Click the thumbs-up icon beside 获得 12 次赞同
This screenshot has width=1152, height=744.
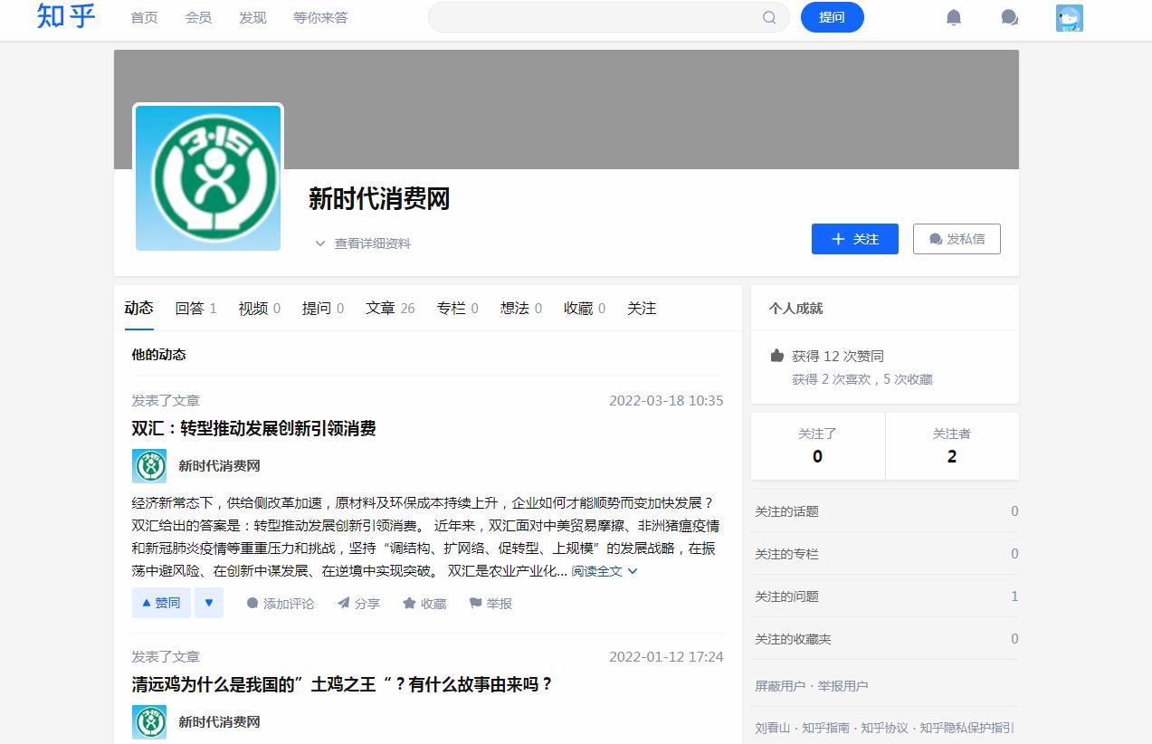[776, 356]
